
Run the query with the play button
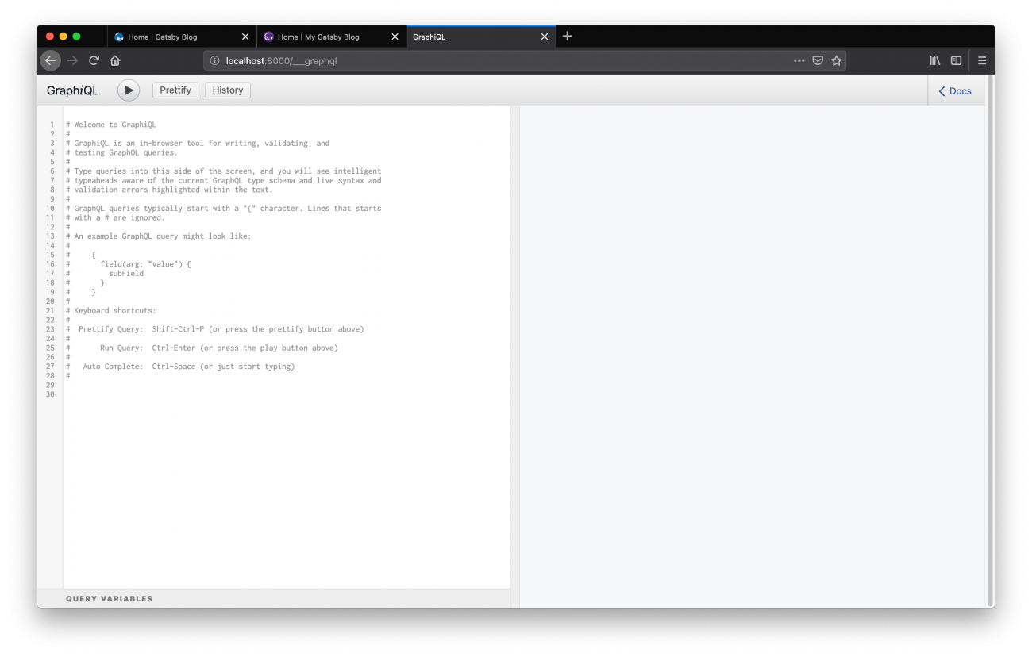point(129,90)
